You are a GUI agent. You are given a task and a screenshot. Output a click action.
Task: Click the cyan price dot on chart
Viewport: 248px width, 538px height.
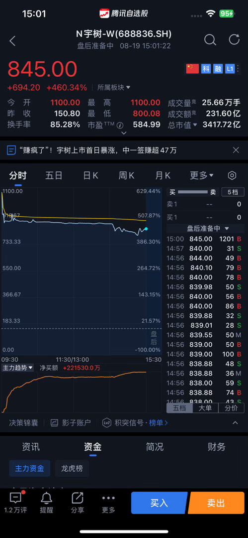point(146,229)
